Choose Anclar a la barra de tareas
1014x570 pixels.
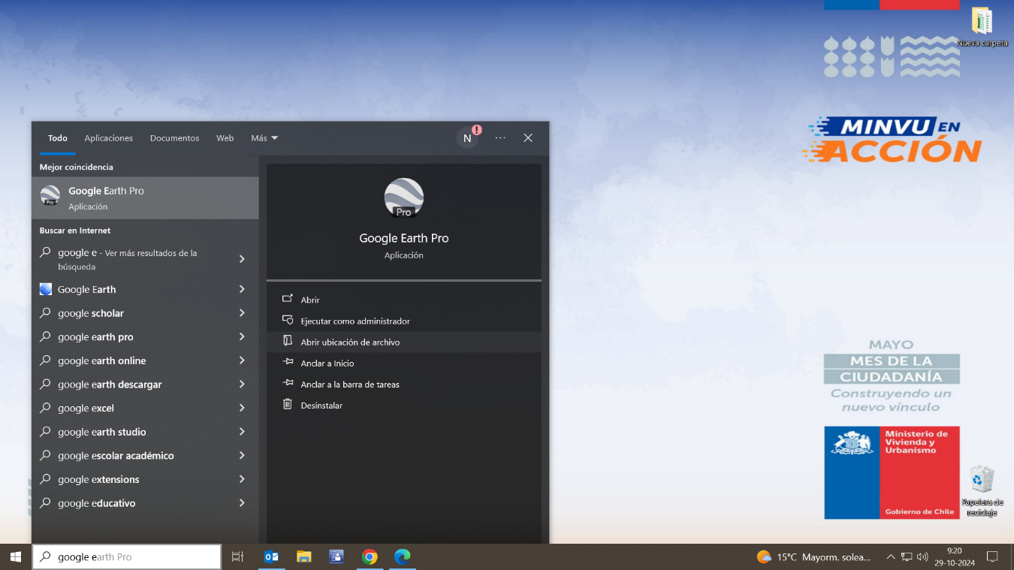tap(404, 384)
